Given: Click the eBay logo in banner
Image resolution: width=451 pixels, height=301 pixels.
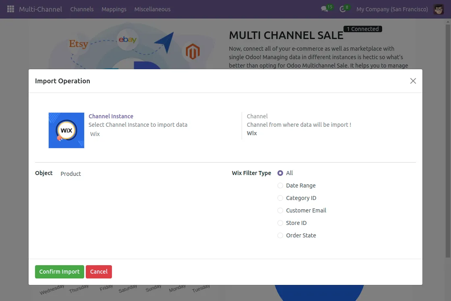Looking at the screenshot, I should coord(127,39).
